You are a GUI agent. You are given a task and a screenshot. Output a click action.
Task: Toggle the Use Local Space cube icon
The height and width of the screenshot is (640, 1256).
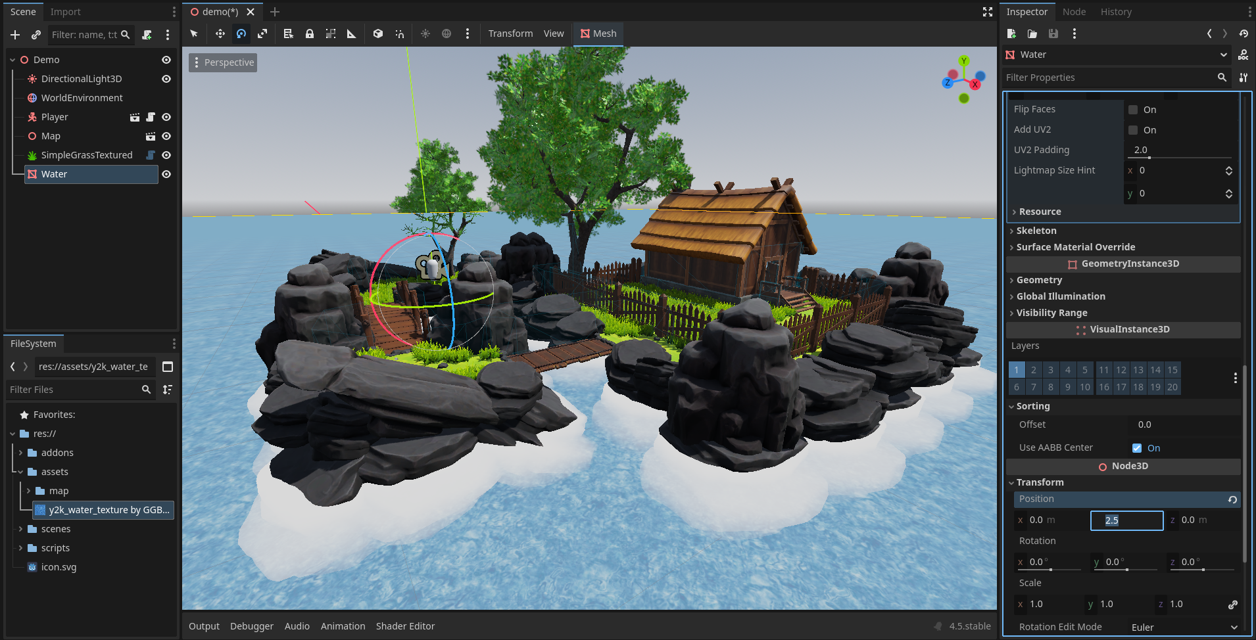(378, 34)
